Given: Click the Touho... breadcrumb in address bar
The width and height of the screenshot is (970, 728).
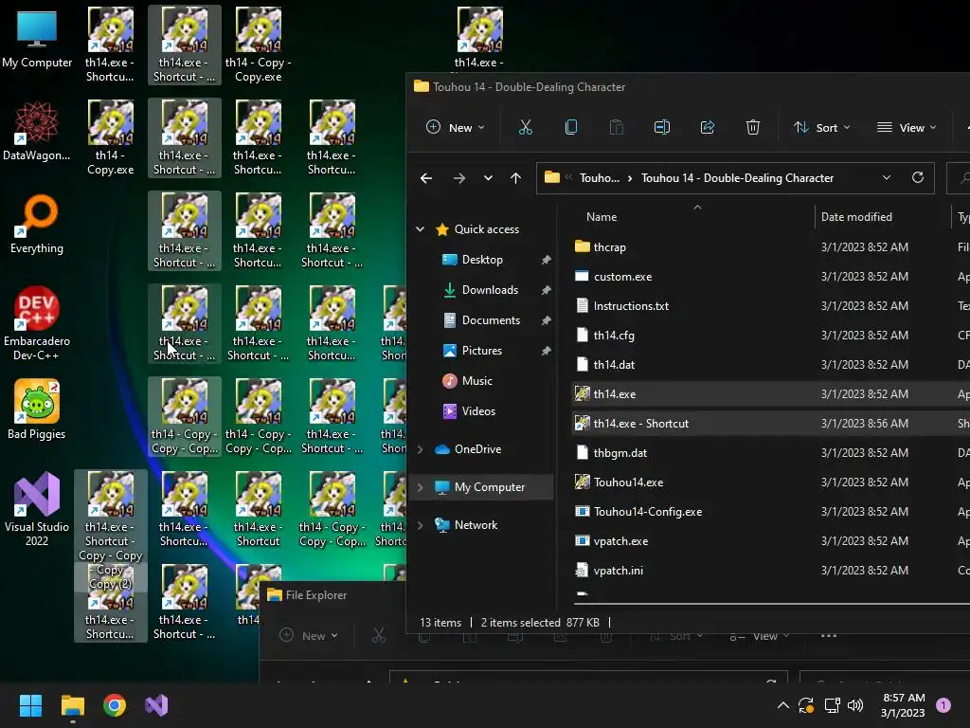Looking at the screenshot, I should point(599,178).
